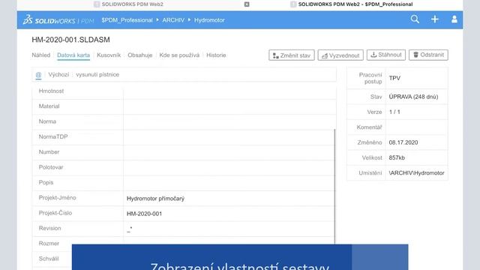Open the Kde se používá tab
This screenshot has height=270, width=480.
[x=179, y=55]
